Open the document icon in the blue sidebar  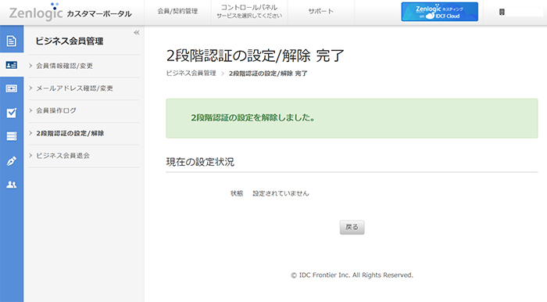pos(12,41)
